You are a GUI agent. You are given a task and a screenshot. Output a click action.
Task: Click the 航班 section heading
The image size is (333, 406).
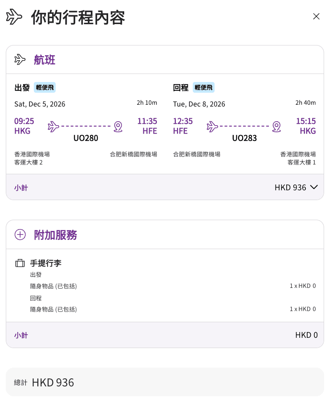pos(45,60)
